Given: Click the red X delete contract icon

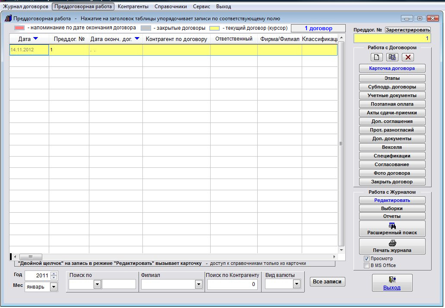Looking at the screenshot, I should click(x=407, y=57).
